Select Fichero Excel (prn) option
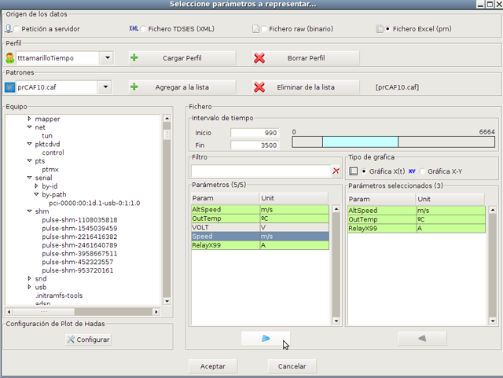Image resolution: width=503 pixels, height=378 pixels. (387, 29)
